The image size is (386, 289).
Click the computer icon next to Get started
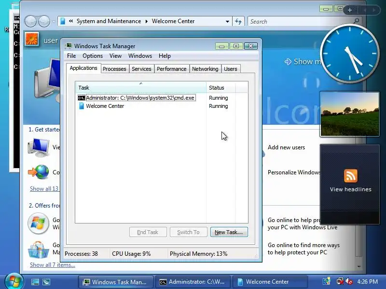[x=39, y=147]
